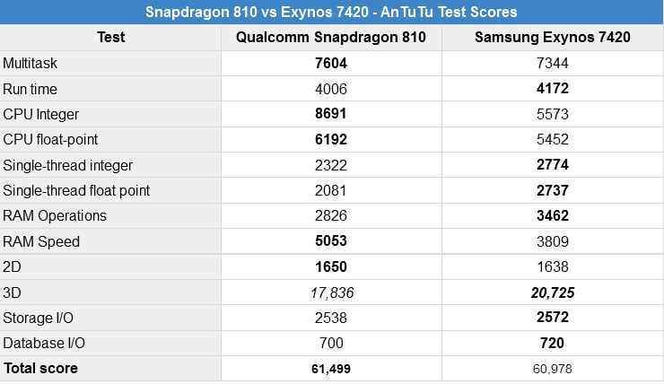664x384 pixels.
Task: Click the Run time row label
Action: pyautogui.click(x=29, y=89)
